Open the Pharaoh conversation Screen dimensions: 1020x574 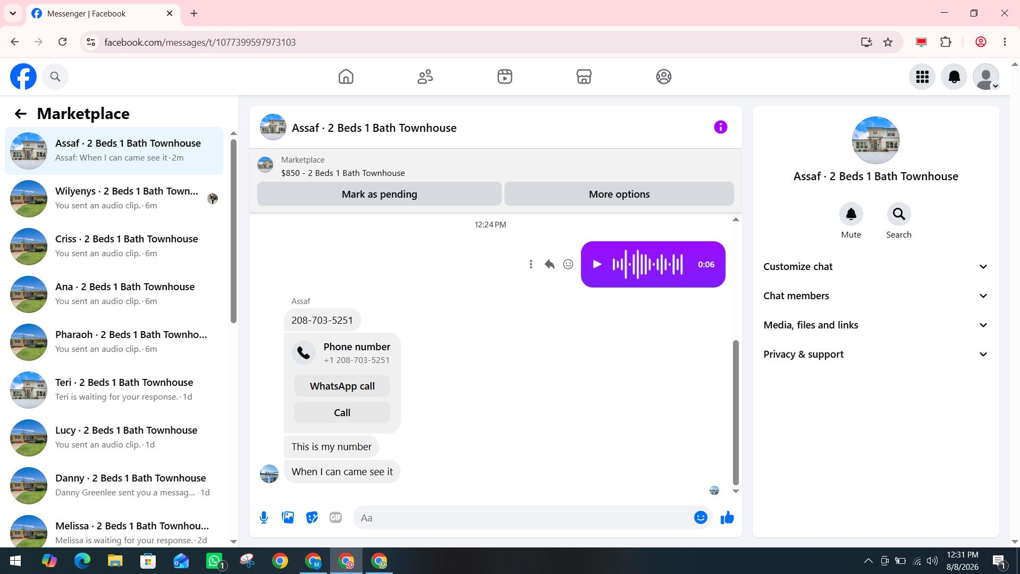[114, 342]
